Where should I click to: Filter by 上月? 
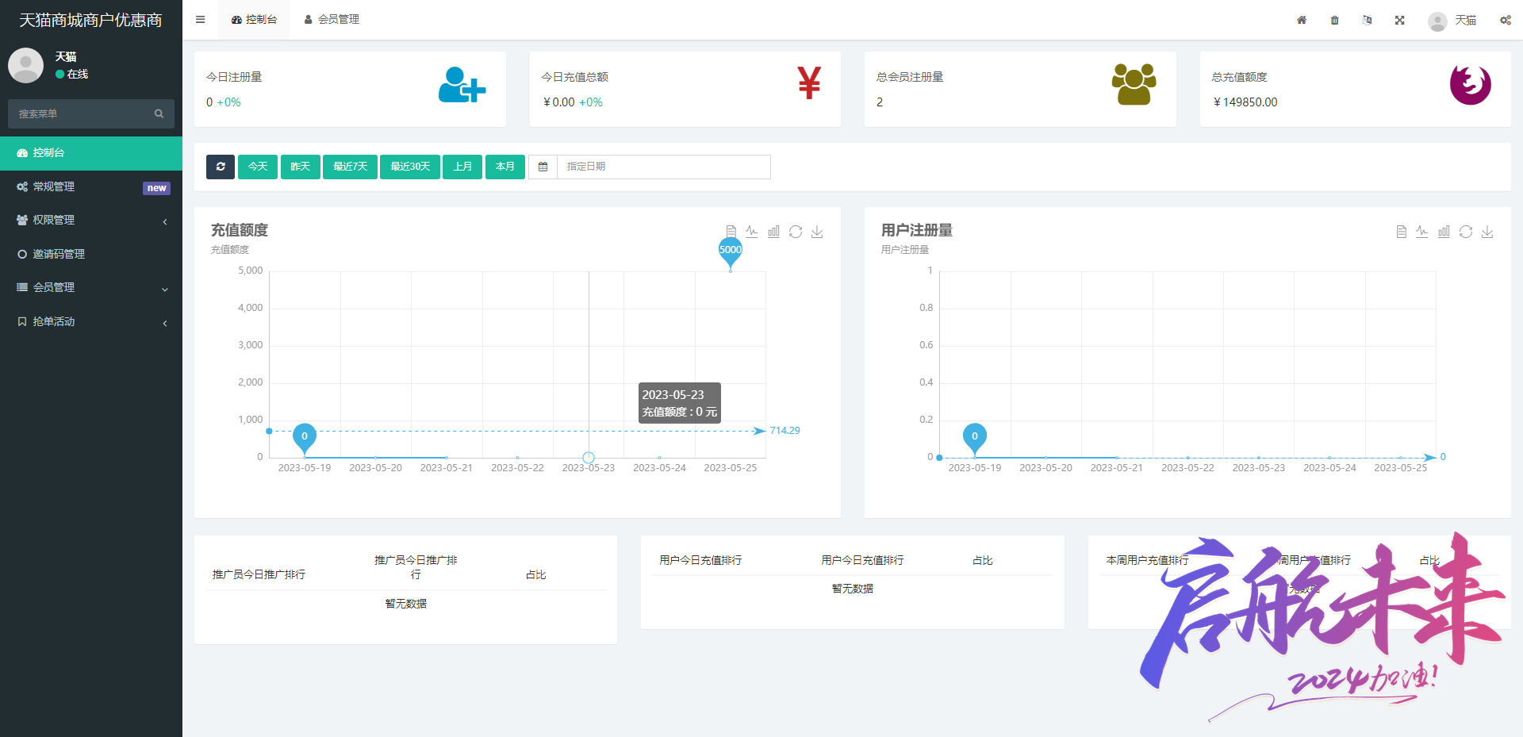tap(462, 167)
